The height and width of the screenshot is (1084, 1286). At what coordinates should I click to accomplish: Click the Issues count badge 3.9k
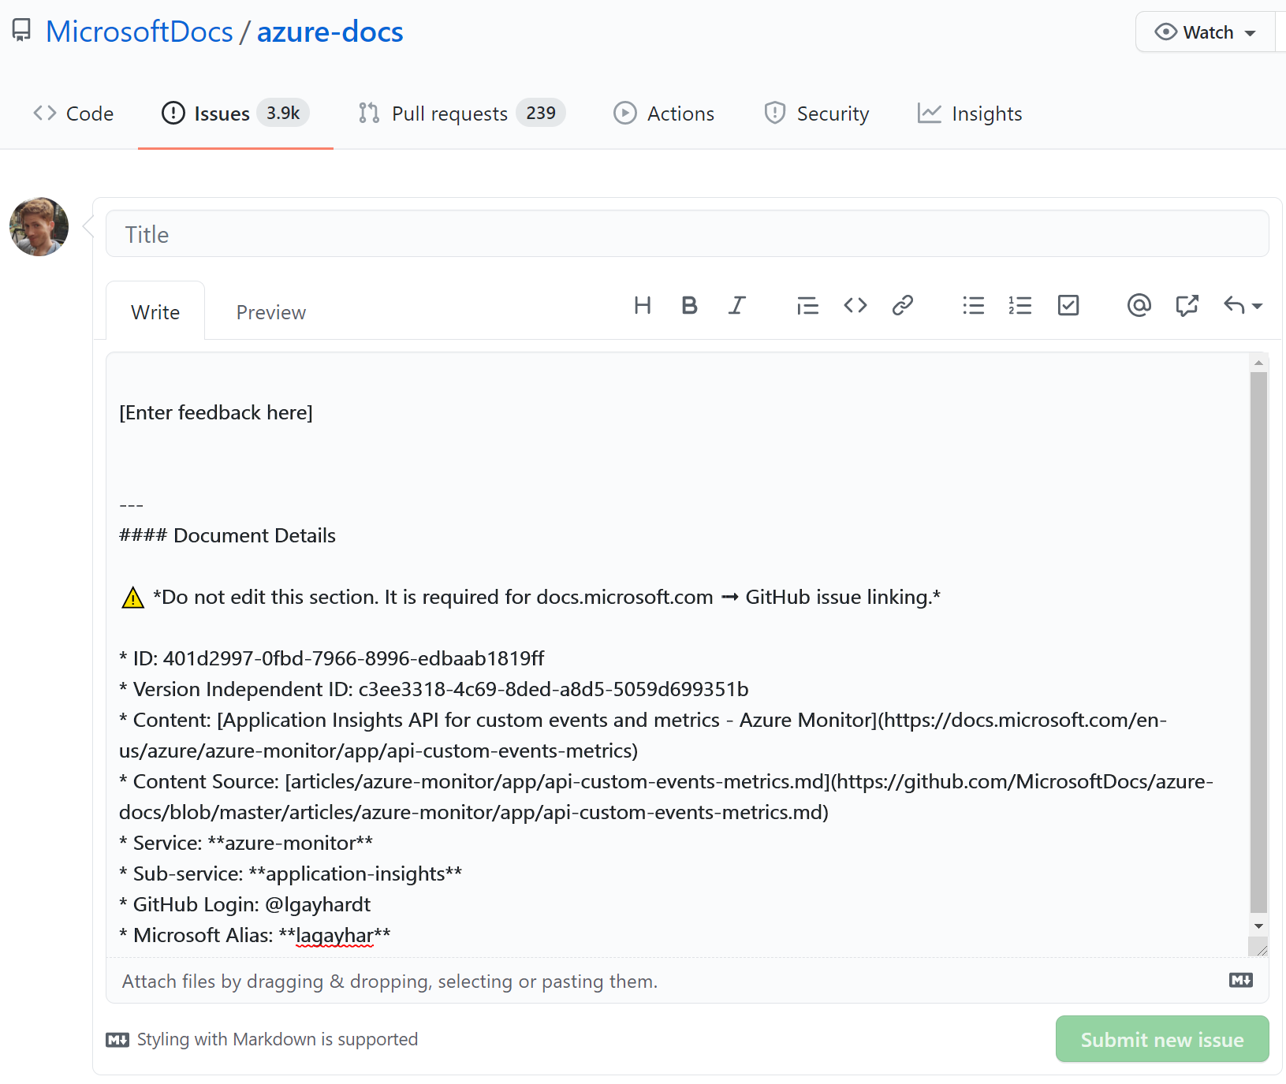[x=283, y=113]
